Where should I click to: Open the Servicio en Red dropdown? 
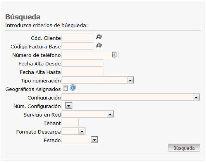110,114
